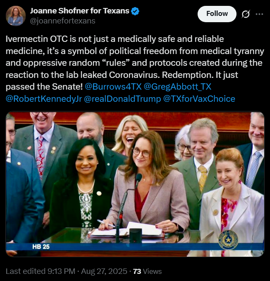The width and height of the screenshot is (270, 281).
Task: Open the @RobertKennedyJr mention
Action: (x=44, y=99)
